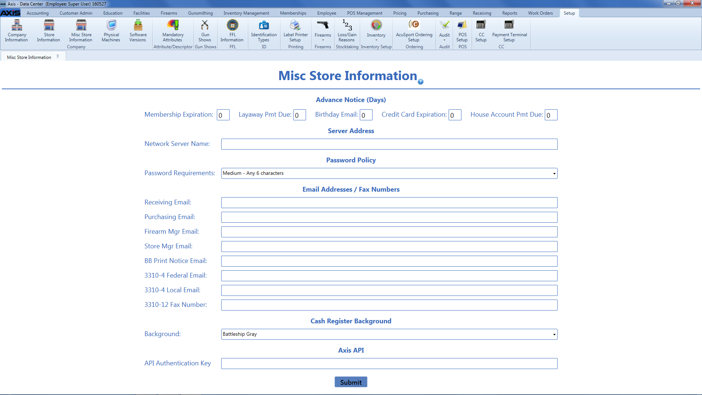Expand the Inventory ribbon dropdown
702x395 pixels.
[x=376, y=31]
